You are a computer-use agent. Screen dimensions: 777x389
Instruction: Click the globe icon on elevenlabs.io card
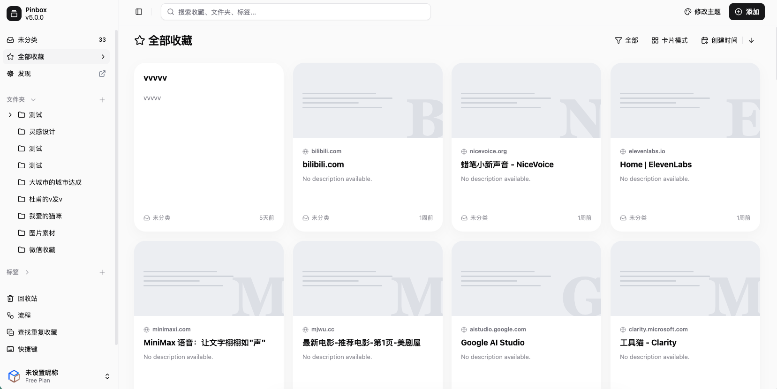pyautogui.click(x=623, y=151)
